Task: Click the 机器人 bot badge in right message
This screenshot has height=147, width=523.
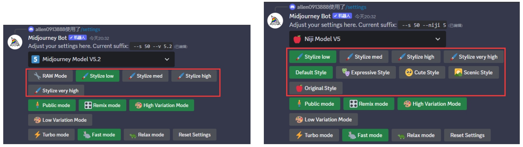Action: click(342, 16)
